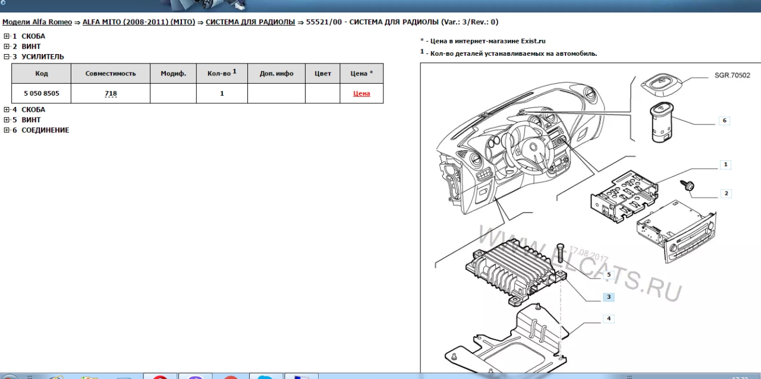
Task: Click the 'Кол-во деталей' footnote text
Action: coord(508,53)
